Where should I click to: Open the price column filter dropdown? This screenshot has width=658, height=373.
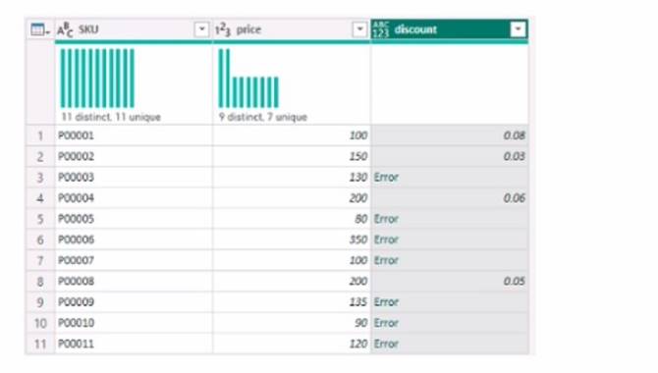point(359,29)
